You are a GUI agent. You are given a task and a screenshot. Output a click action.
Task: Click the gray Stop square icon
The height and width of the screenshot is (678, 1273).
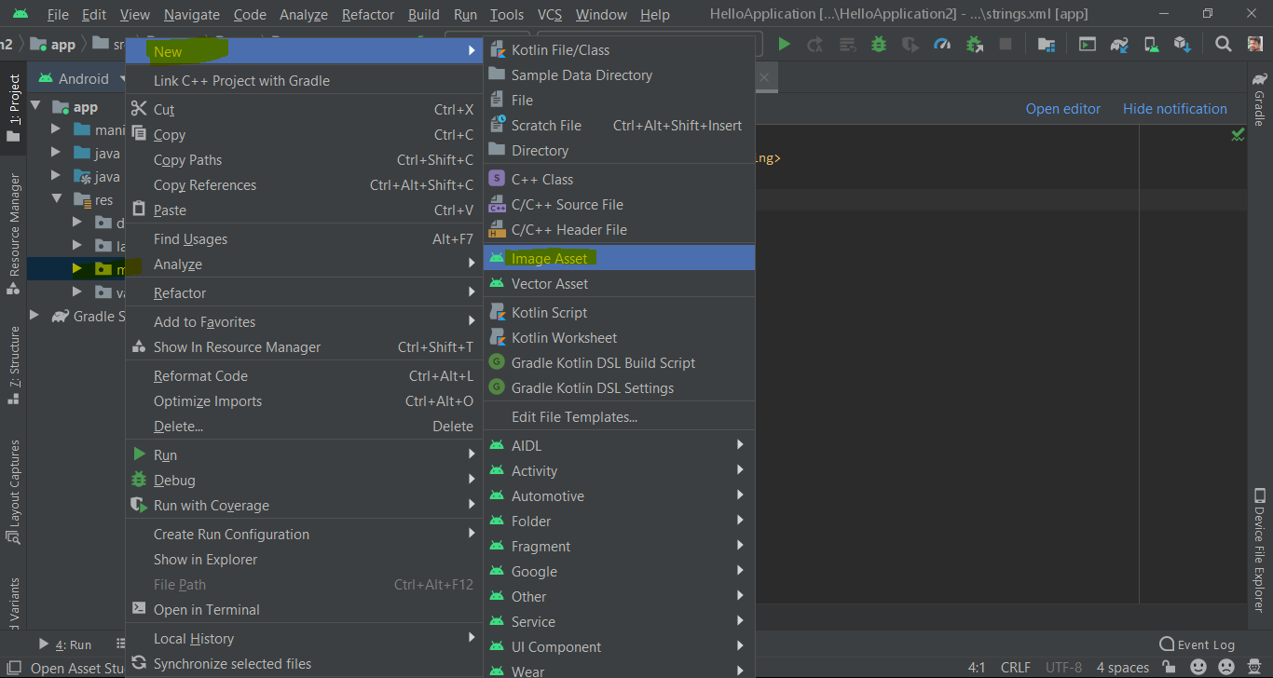click(x=1006, y=44)
